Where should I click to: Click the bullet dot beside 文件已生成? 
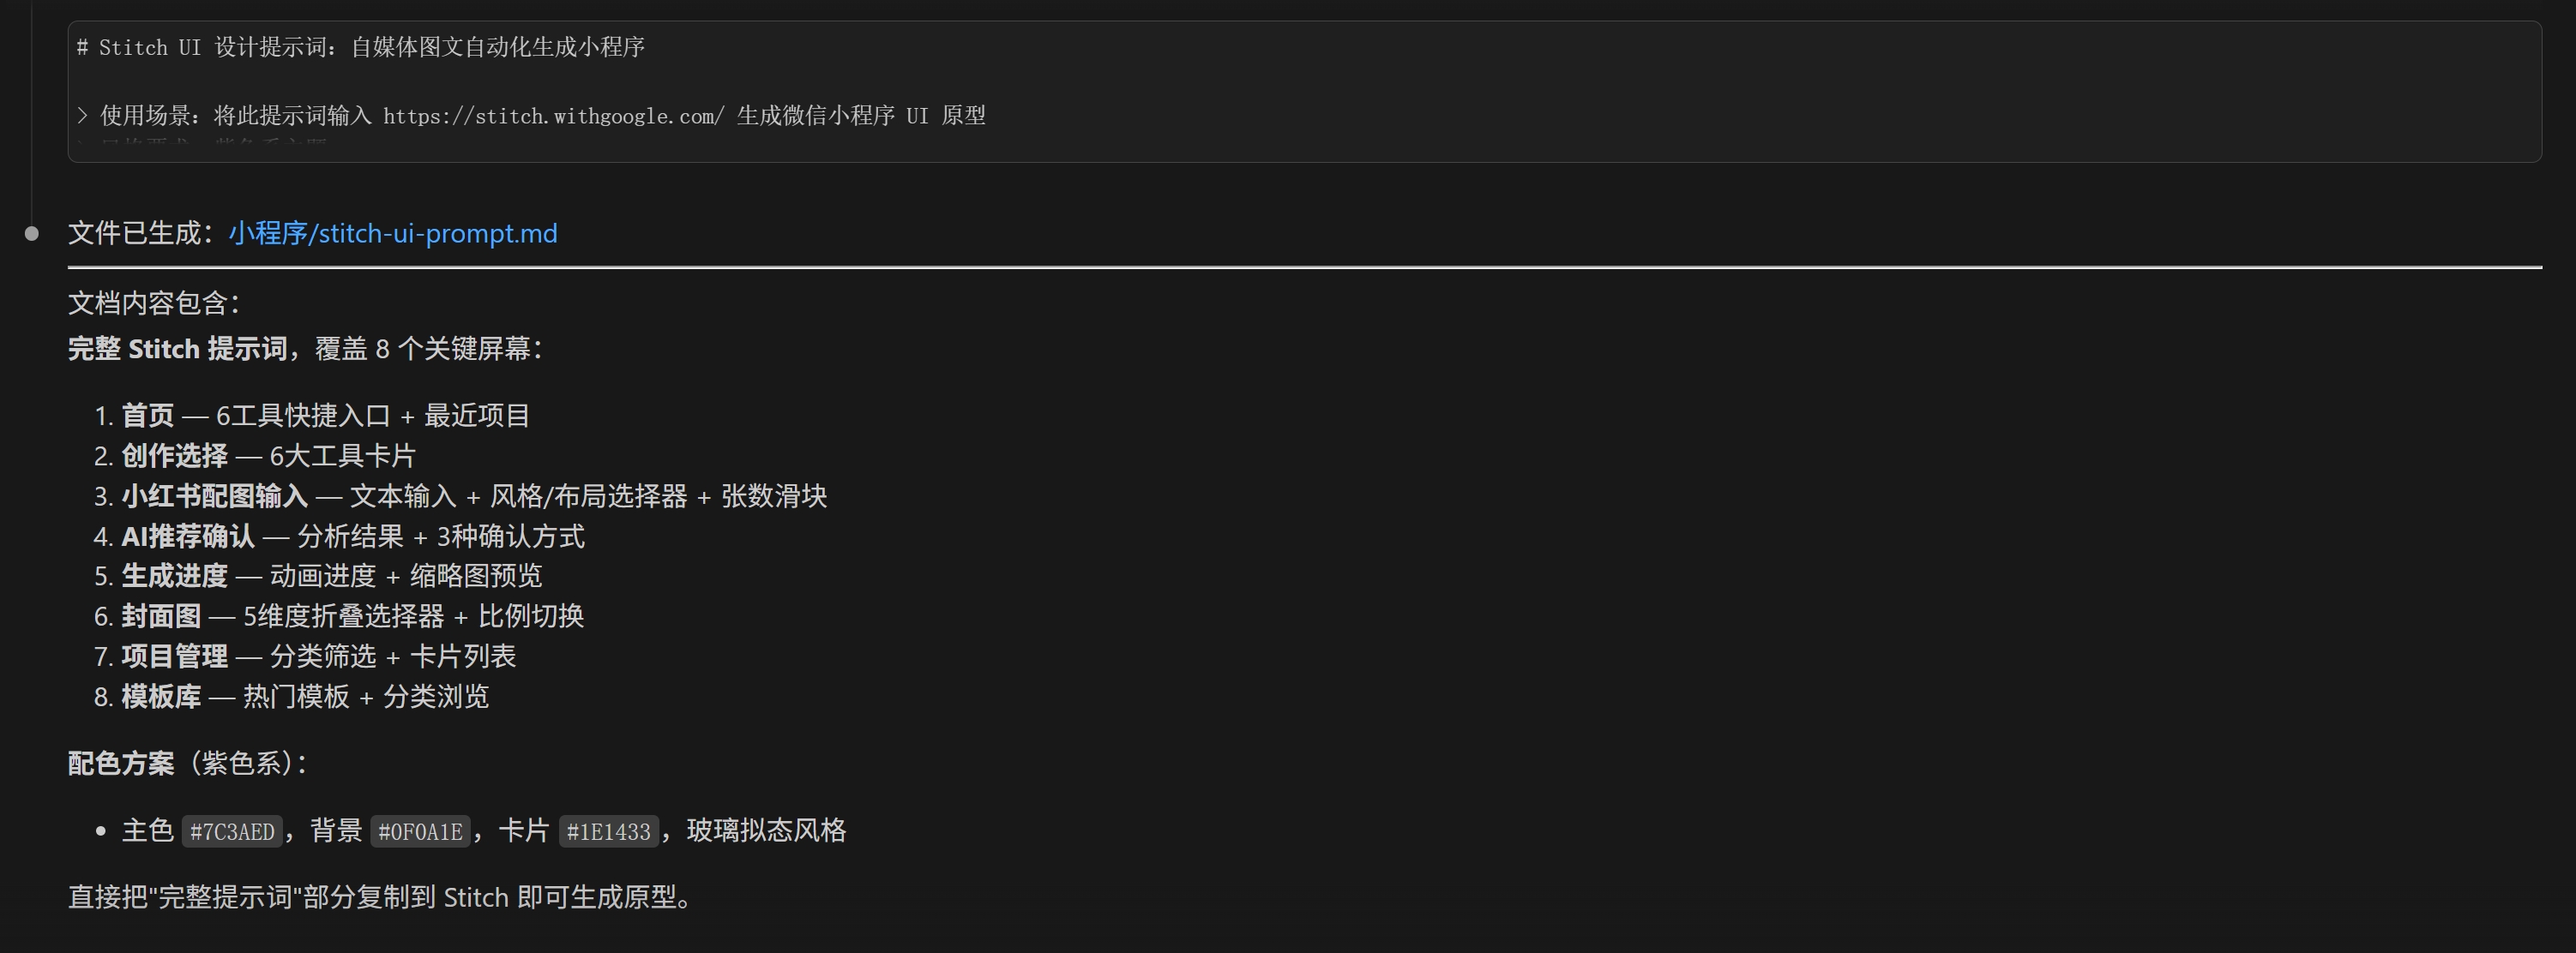click(32, 234)
